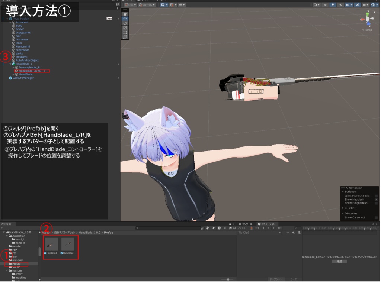The image size is (381, 282).
Task: Collapse the Surfaces section in AI Navigation
Action: (343, 191)
